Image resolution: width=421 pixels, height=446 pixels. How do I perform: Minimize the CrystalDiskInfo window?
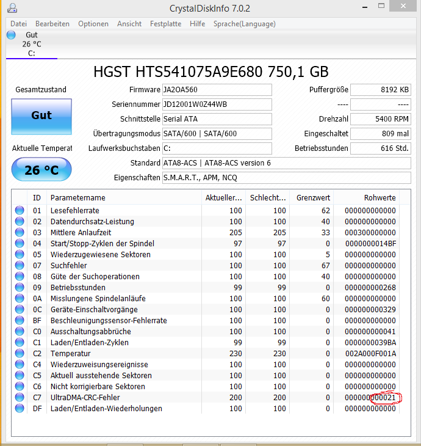point(365,6)
